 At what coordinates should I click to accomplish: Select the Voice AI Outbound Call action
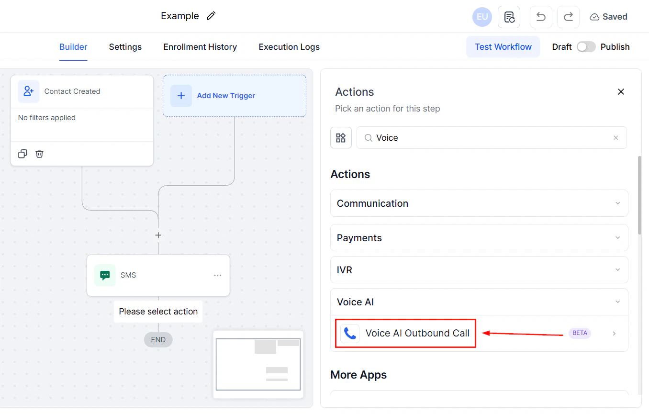(417, 333)
